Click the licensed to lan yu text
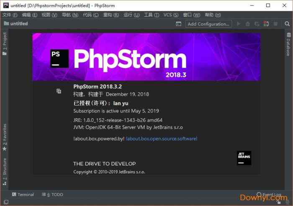The image size is (293, 206). pos(101,103)
